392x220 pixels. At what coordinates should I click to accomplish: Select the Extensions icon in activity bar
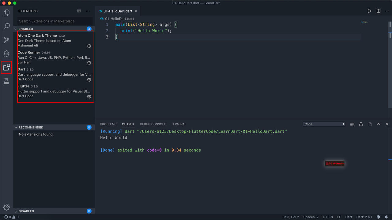point(6,67)
